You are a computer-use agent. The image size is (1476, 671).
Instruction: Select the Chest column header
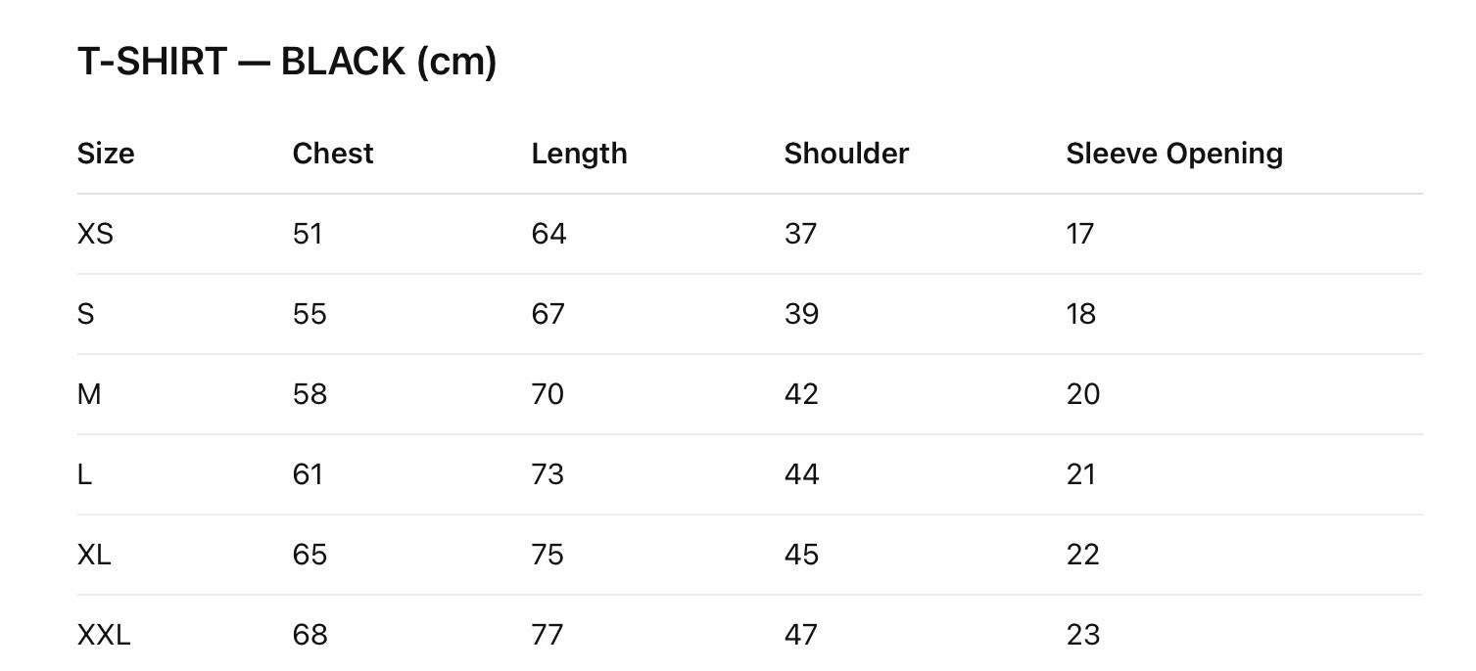click(x=333, y=154)
